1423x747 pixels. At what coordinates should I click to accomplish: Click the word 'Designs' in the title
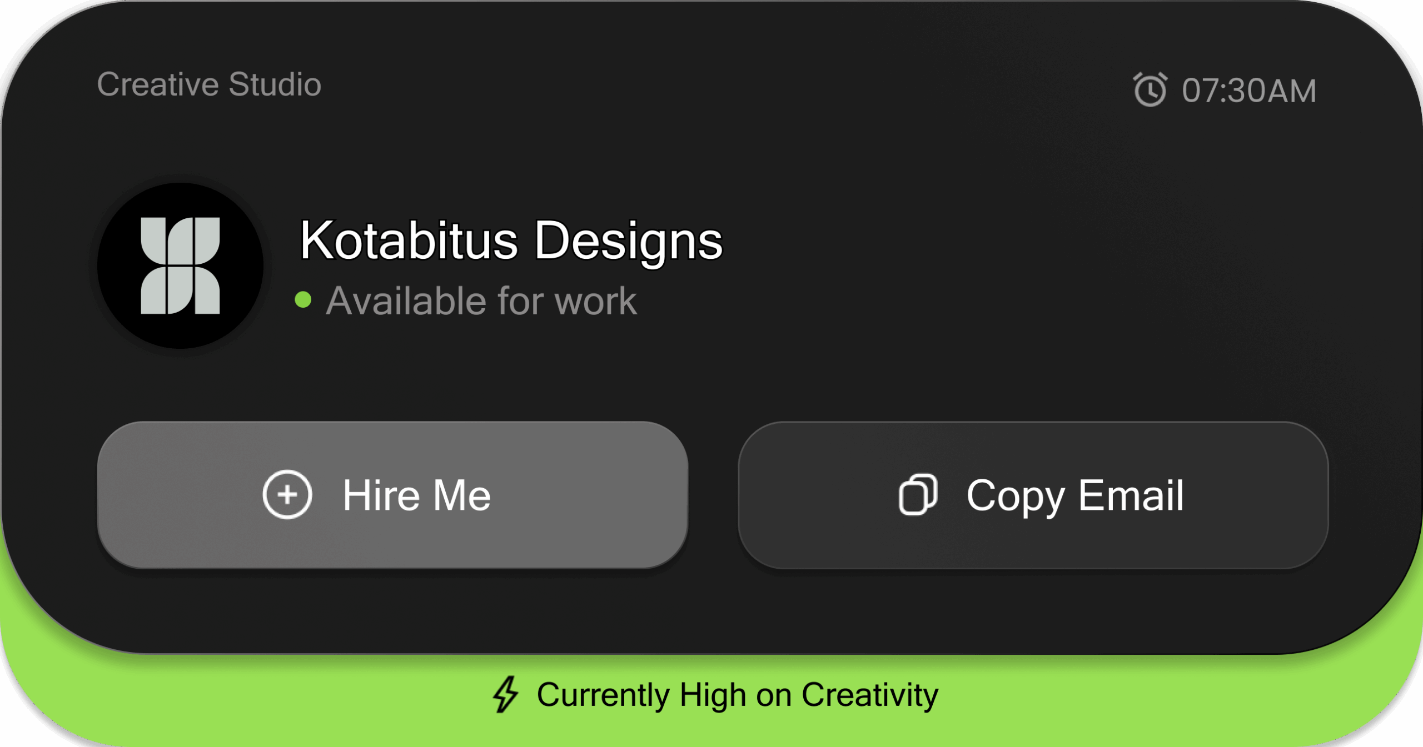628,240
